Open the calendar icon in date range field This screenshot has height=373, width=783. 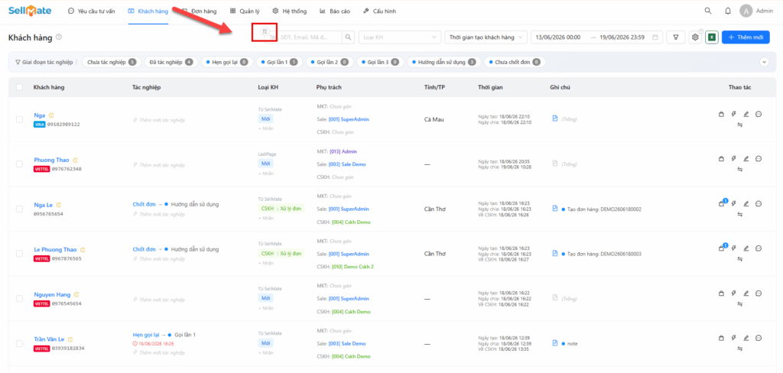click(655, 37)
